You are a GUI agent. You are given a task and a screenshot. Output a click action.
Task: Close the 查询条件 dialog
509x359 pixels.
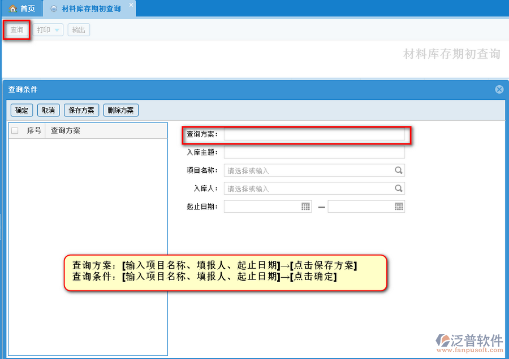(x=499, y=89)
